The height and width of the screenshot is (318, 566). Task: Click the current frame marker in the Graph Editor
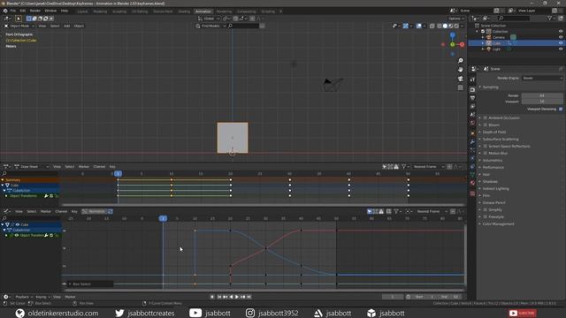click(163, 218)
